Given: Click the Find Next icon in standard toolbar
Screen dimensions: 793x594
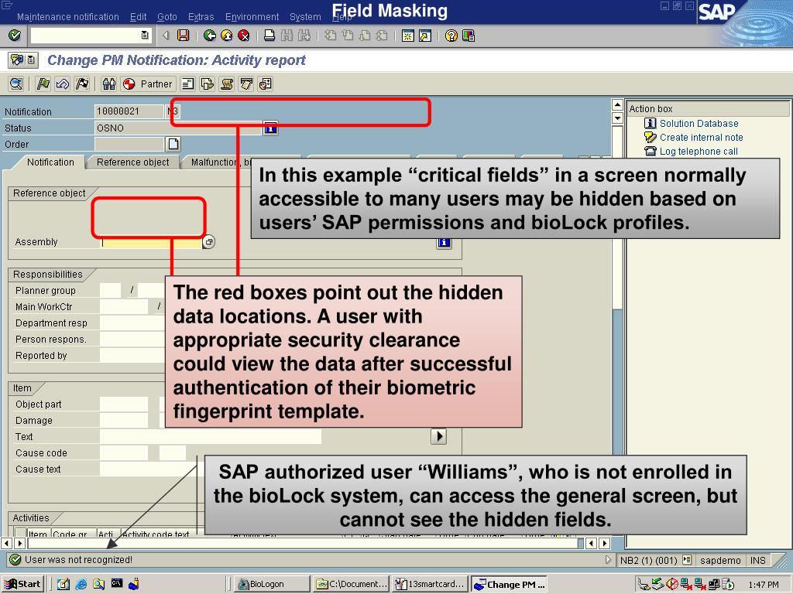Looking at the screenshot, I should [304, 36].
